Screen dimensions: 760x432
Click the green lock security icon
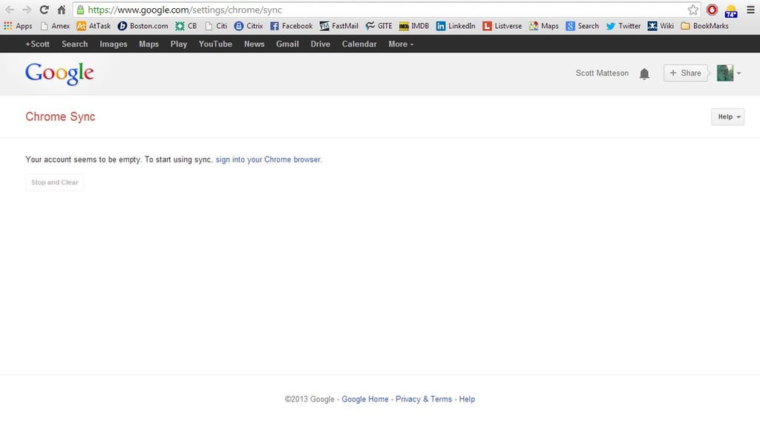pos(80,10)
